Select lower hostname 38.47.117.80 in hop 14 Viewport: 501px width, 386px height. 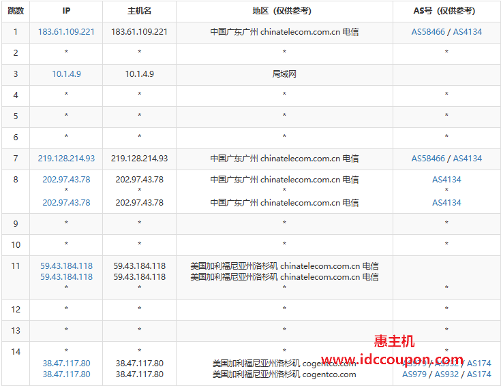point(139,374)
